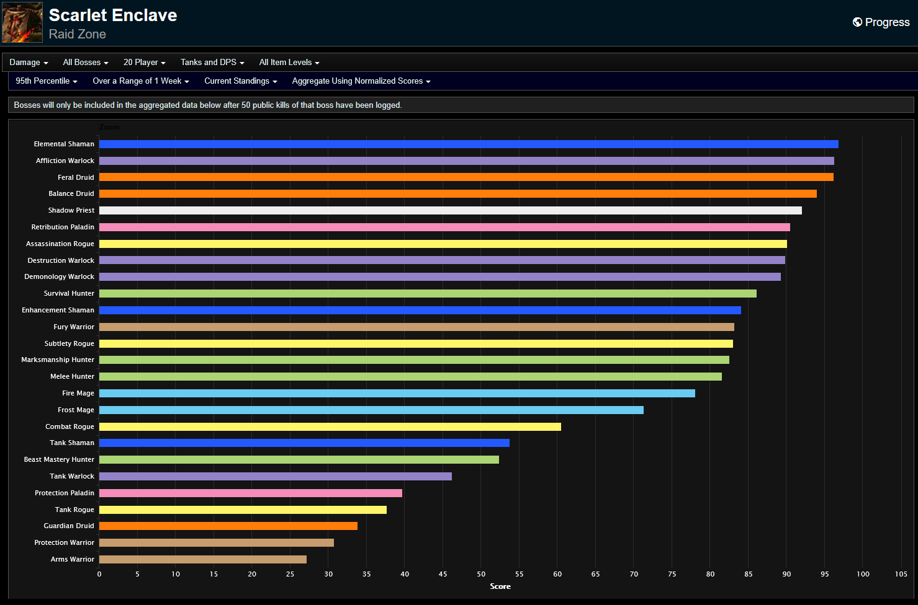Click the Scarlet Enclave zone icon
The height and width of the screenshot is (605, 918).
click(22, 22)
